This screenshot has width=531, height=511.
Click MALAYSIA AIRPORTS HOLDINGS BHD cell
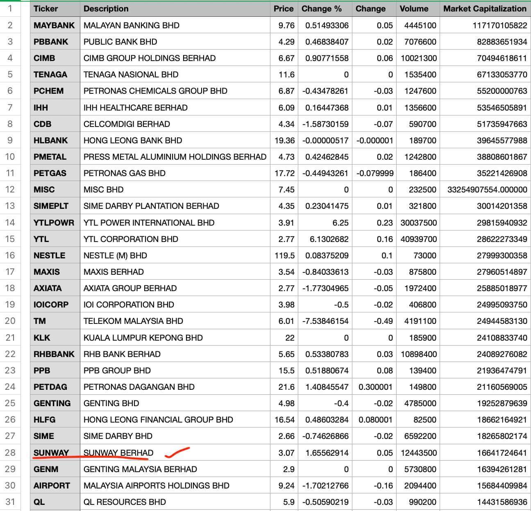175,486
